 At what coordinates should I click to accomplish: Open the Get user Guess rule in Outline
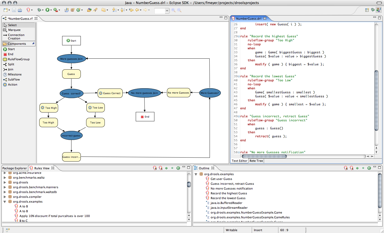click(x=221, y=179)
